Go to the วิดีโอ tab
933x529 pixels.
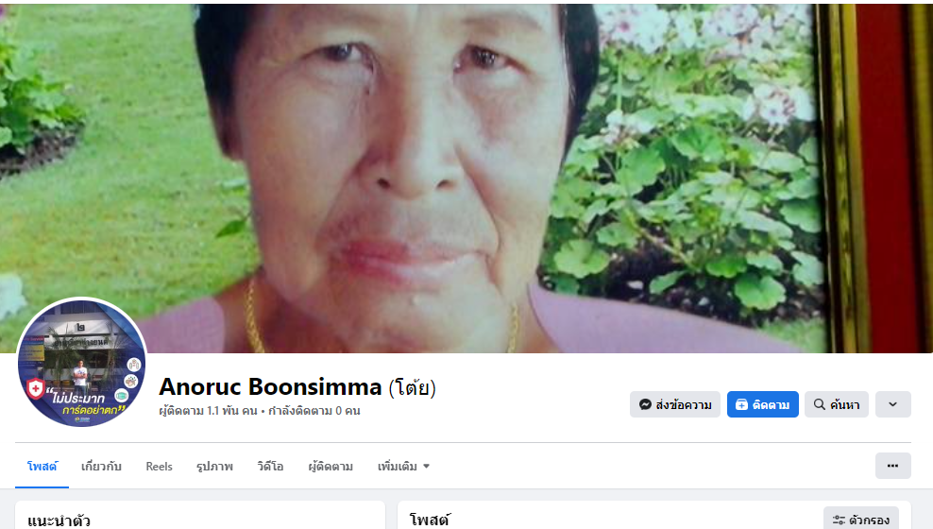tap(270, 467)
